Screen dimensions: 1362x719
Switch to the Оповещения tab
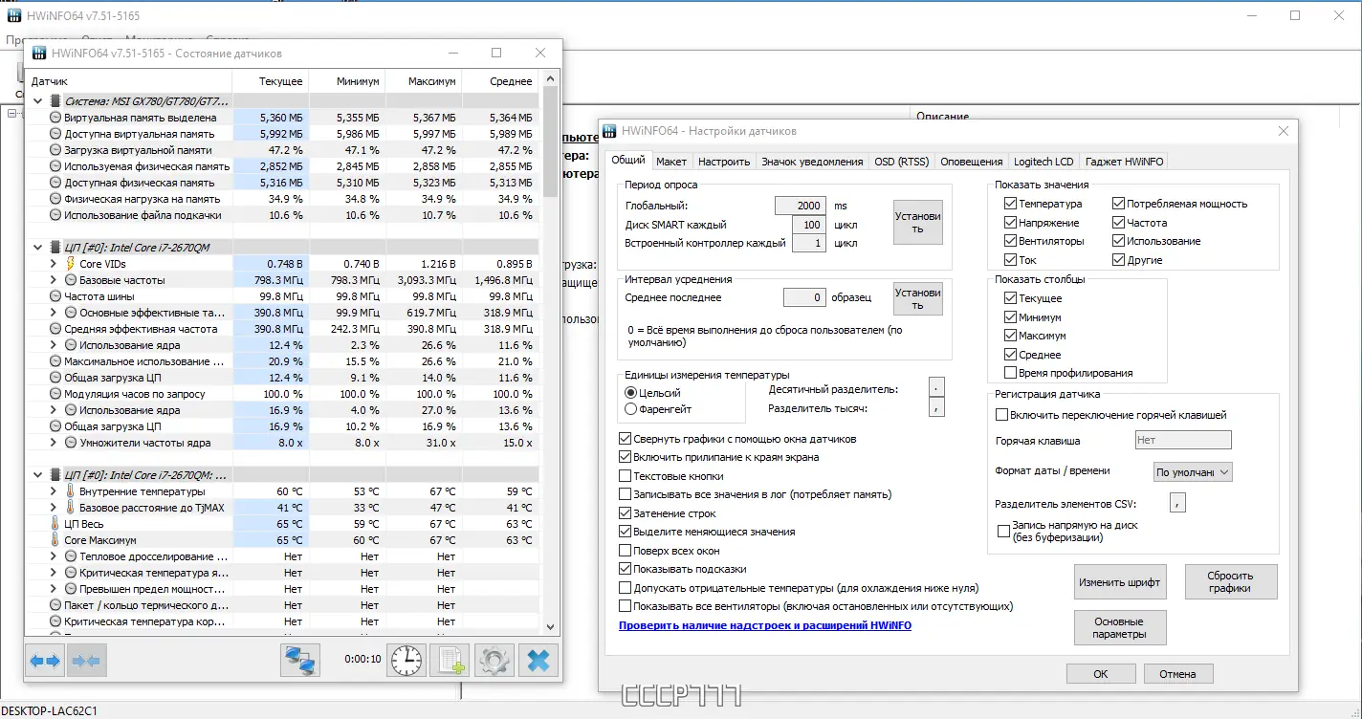point(971,162)
